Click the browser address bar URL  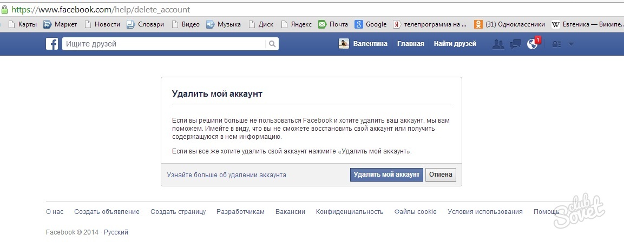click(101, 9)
